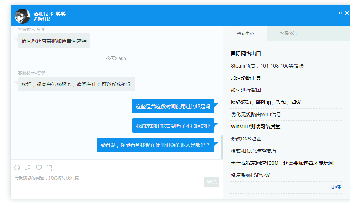Open the 修改DNS地址 help article
The image size is (350, 203).
click(246, 139)
